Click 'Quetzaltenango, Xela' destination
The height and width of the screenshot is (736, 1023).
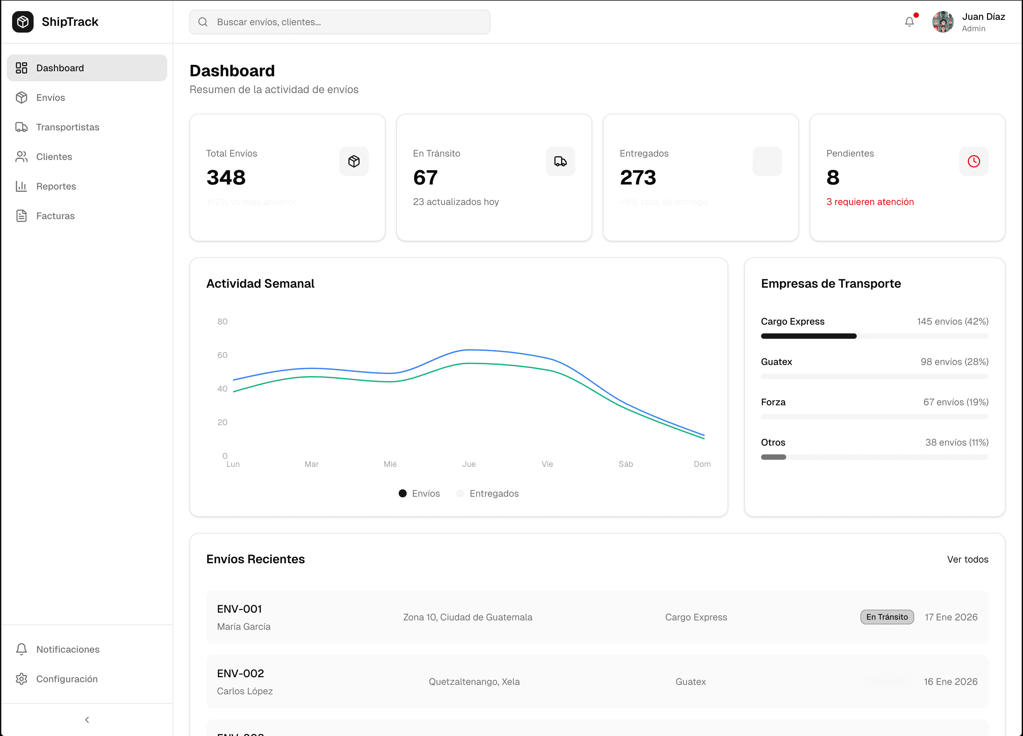(x=474, y=682)
